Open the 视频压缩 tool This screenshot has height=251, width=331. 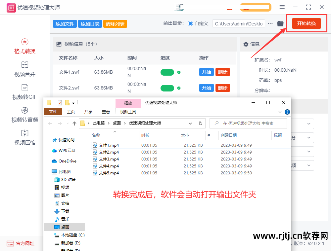(25, 138)
